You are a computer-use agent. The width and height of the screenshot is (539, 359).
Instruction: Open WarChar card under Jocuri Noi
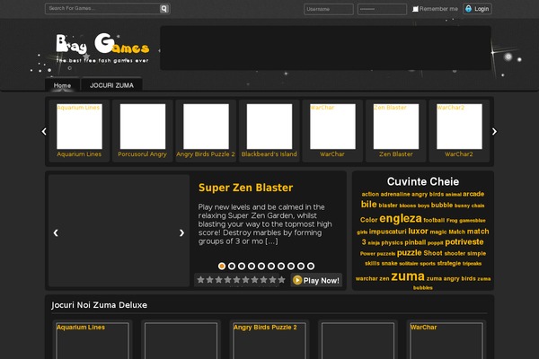coord(446,340)
